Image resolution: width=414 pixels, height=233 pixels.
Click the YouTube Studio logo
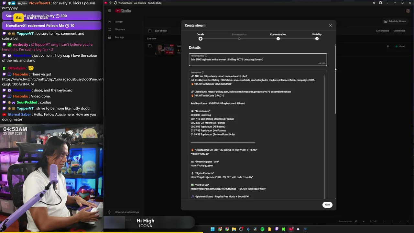click(x=123, y=11)
